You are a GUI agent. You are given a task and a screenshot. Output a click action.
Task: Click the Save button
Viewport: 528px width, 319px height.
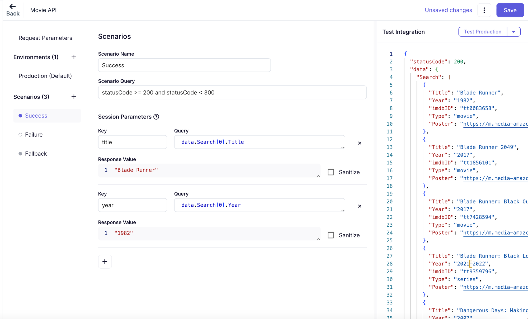coord(510,10)
